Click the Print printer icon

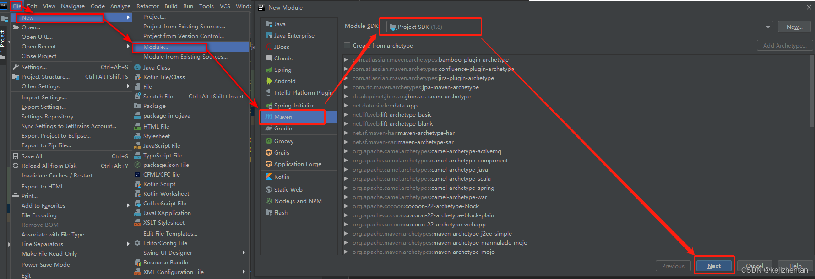pos(16,196)
